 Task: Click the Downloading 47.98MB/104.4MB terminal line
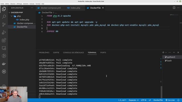click(65, 65)
